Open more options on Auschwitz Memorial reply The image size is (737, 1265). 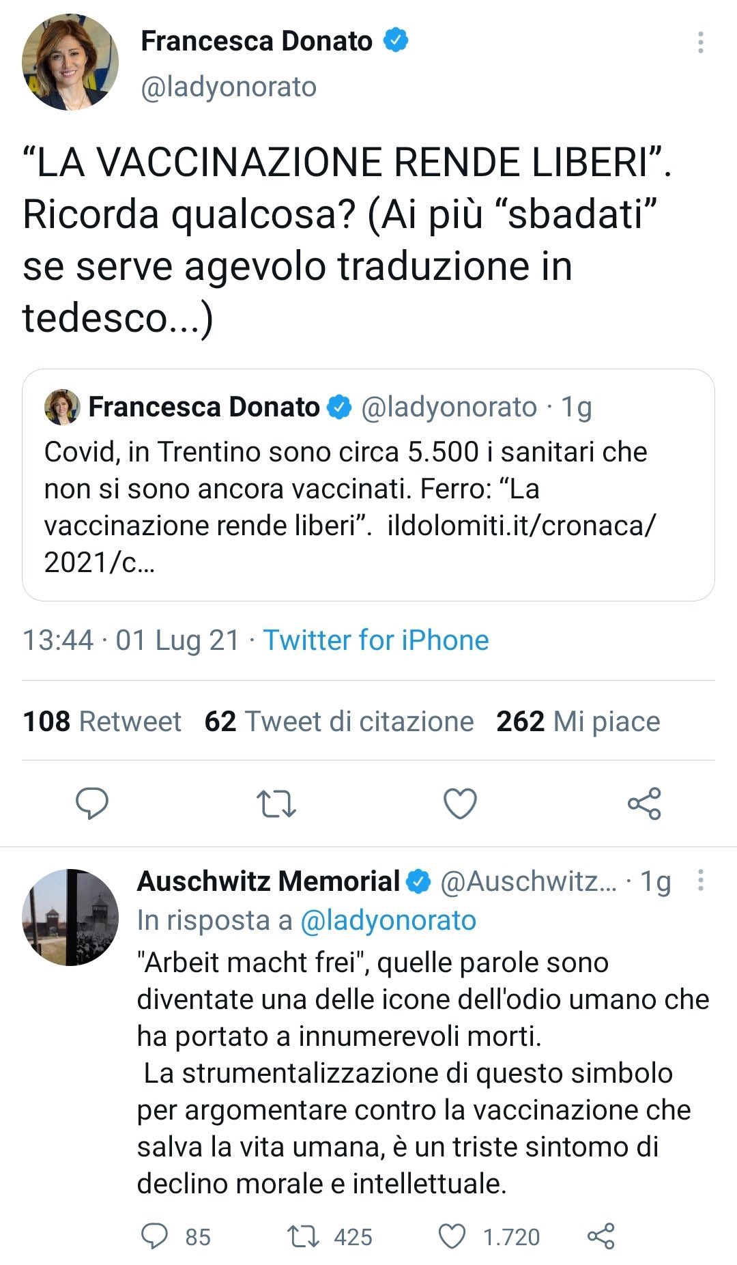(x=700, y=881)
